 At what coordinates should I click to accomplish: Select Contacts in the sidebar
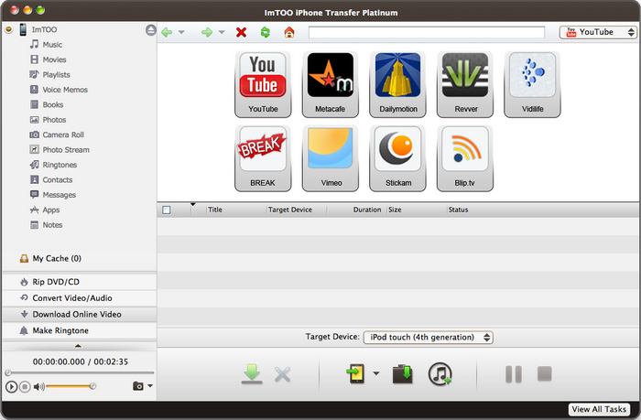(58, 180)
